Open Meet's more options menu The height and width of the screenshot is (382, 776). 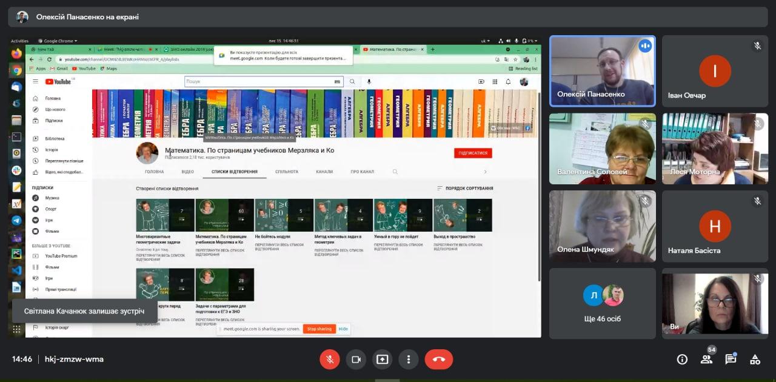pyautogui.click(x=409, y=359)
